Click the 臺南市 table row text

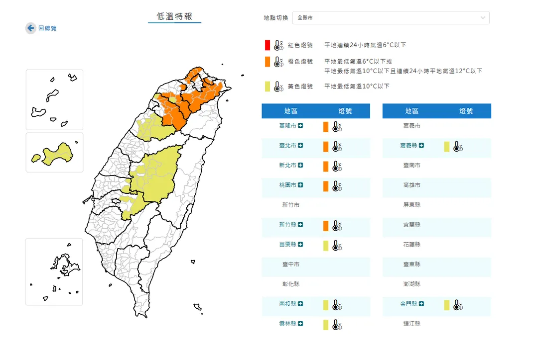click(411, 166)
